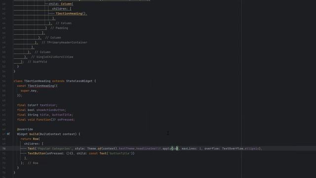Click the '// Row' closing comment

[x=33, y=163]
